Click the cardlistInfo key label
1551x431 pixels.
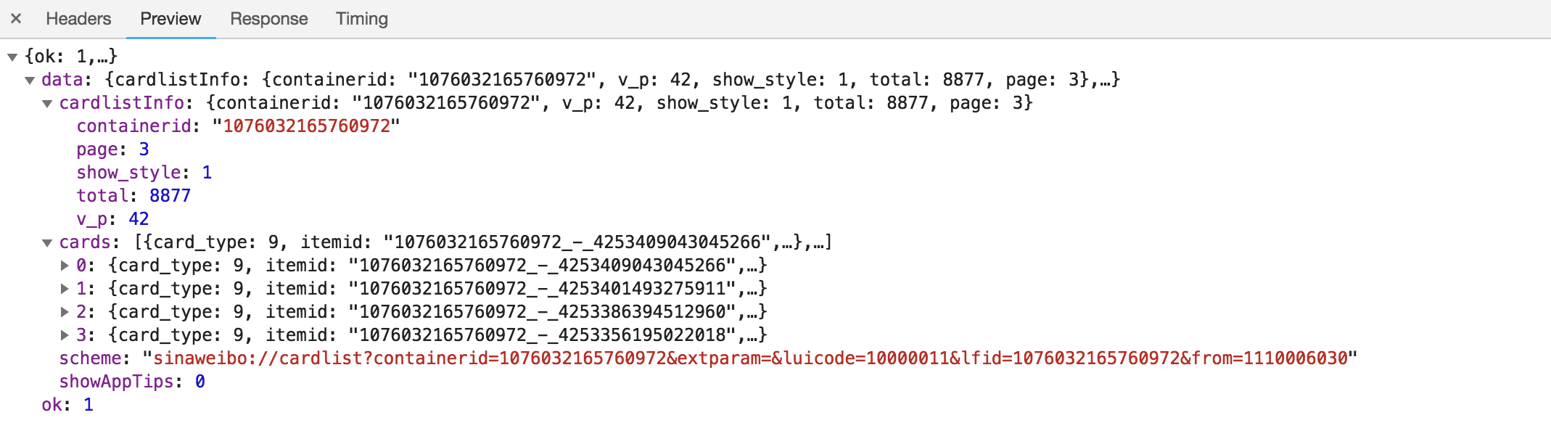(121, 103)
